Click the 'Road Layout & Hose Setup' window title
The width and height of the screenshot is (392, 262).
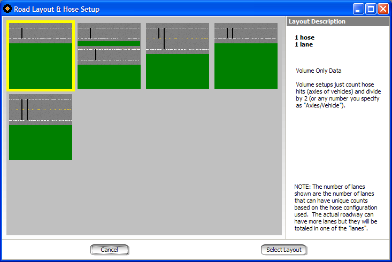pos(57,9)
